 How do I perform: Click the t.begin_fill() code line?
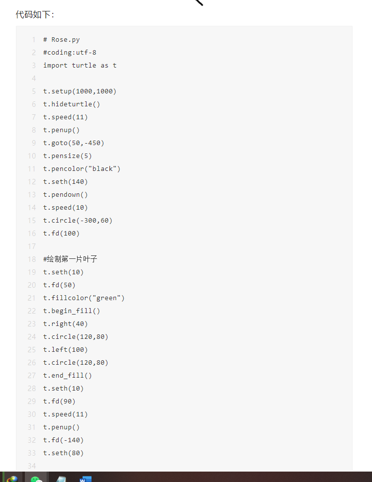[72, 311]
